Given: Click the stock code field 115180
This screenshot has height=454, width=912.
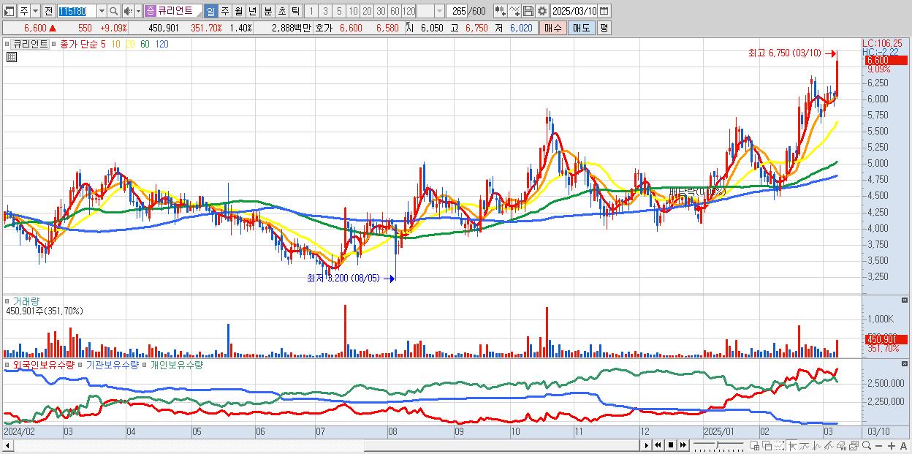Looking at the screenshot, I should [x=77, y=11].
